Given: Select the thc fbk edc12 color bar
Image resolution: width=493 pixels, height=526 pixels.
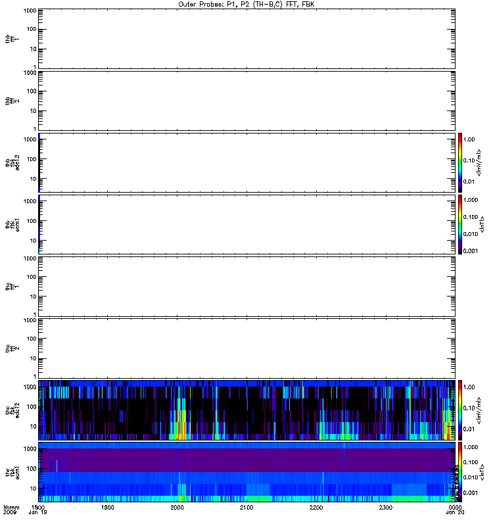Looking at the screenshot, I should [460, 410].
